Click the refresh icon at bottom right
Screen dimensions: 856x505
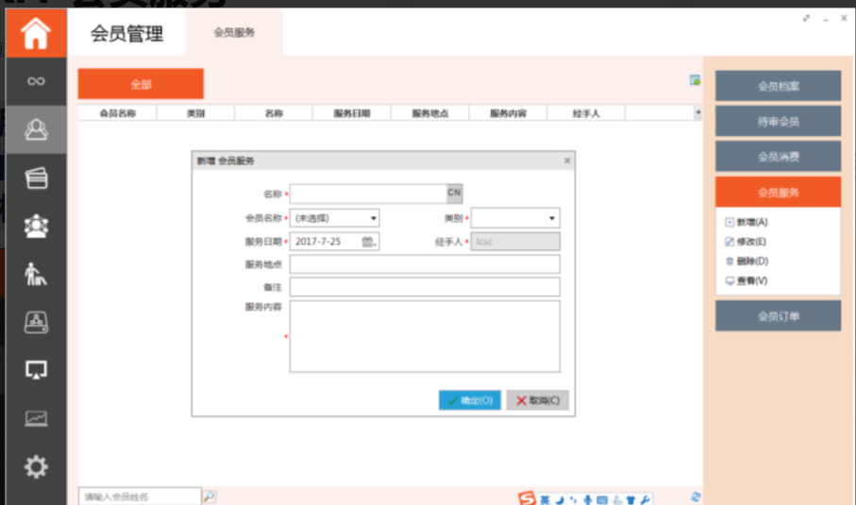click(697, 497)
